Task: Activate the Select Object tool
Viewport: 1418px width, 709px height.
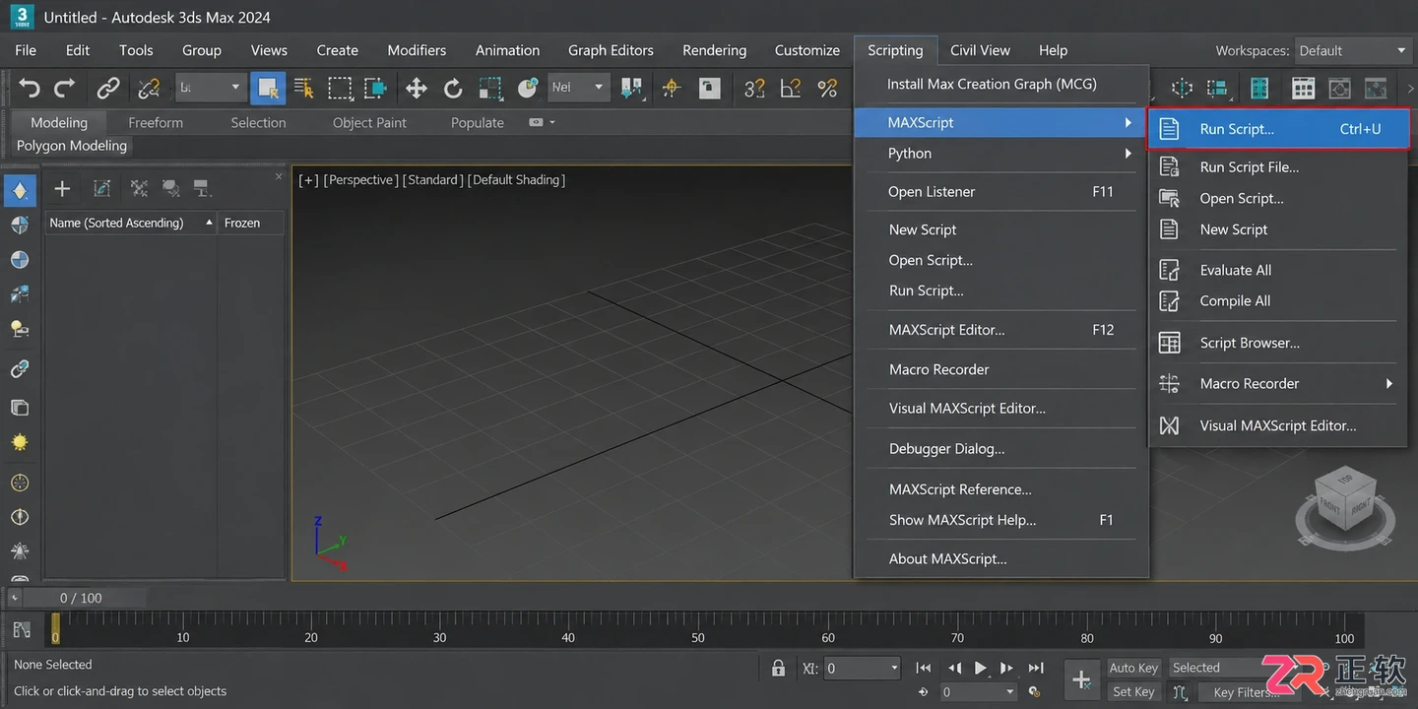Action: (268, 88)
